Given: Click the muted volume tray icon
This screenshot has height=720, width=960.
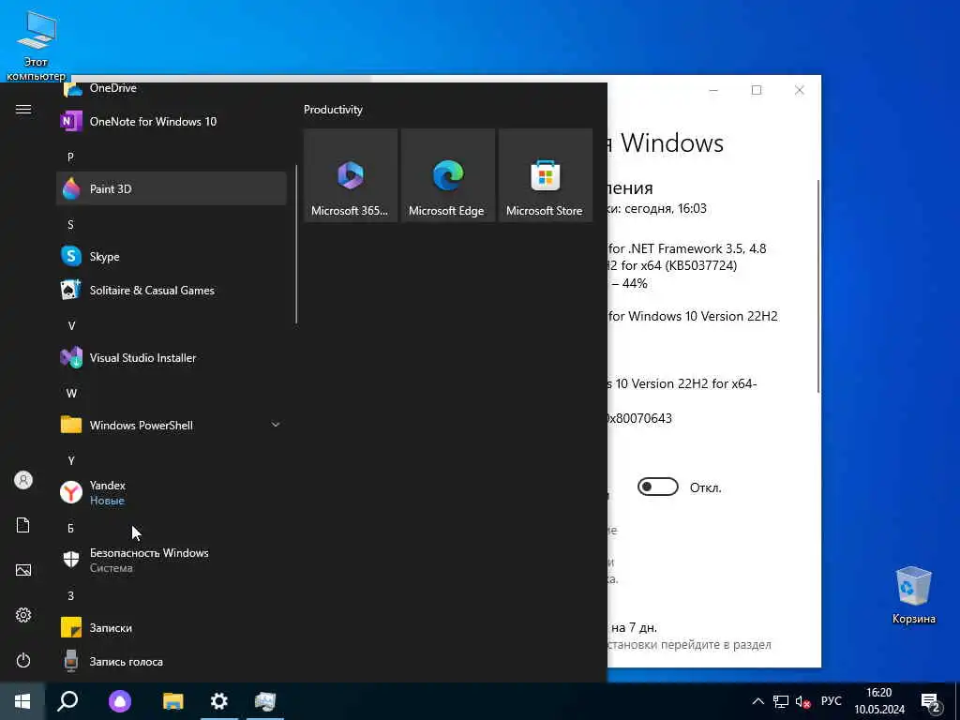Looking at the screenshot, I should coord(802,701).
